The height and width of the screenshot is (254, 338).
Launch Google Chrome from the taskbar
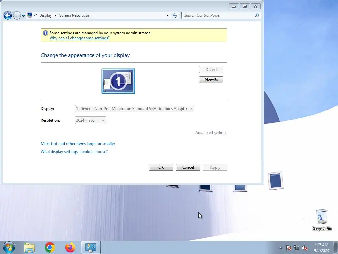(50, 247)
